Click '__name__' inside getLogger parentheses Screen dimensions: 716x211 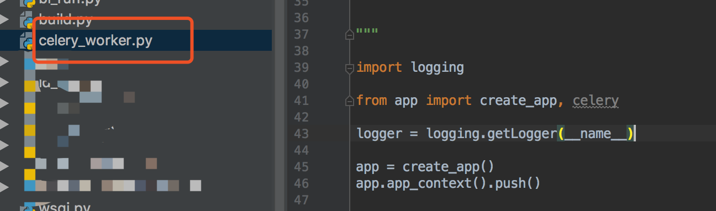(x=596, y=134)
